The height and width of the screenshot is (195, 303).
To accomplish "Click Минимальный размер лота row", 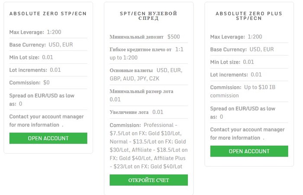I will (x=148, y=95).
